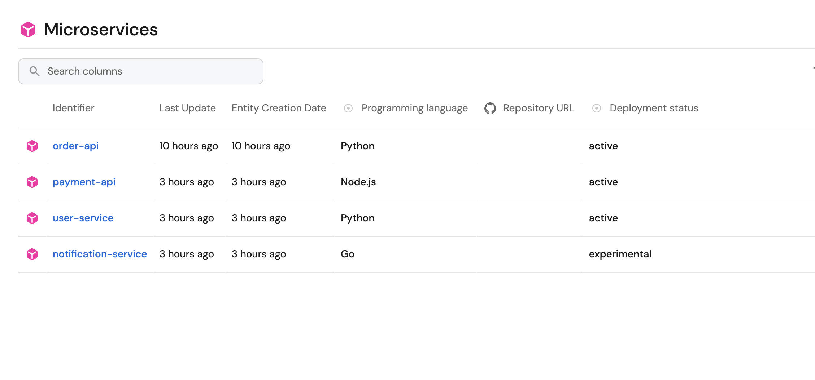The width and height of the screenshot is (815, 380).
Task: Click the GitHub icon in Repository URL header
Action: (490, 108)
